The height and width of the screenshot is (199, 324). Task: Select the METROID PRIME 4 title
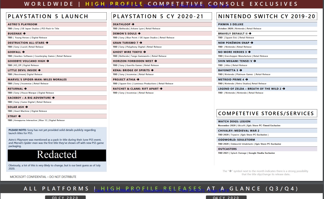click(233, 79)
